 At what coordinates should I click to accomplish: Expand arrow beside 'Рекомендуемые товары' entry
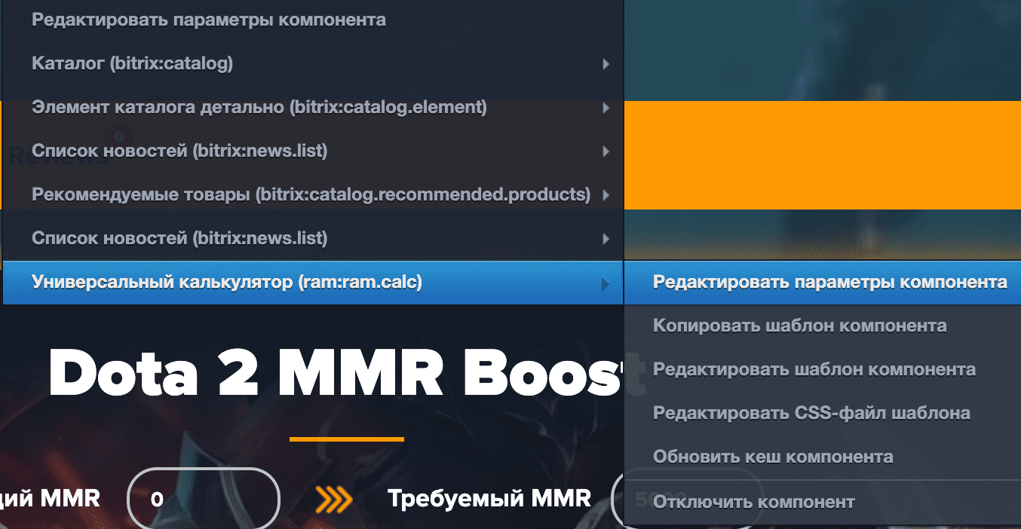[606, 196]
